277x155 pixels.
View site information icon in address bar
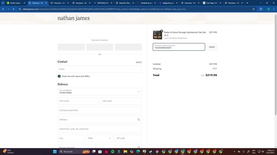click(19, 9)
